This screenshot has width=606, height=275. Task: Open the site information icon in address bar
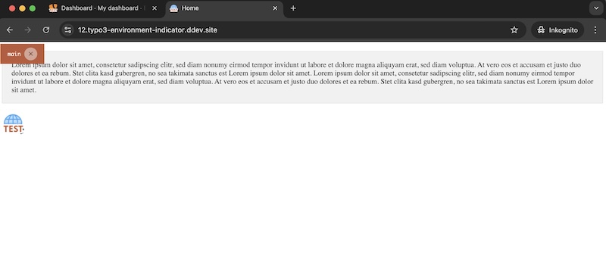[x=67, y=30]
